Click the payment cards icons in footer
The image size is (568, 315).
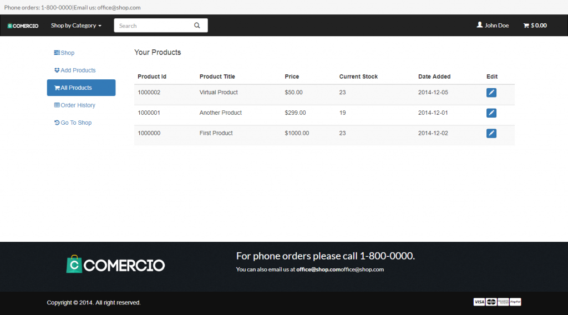pyautogui.click(x=497, y=302)
